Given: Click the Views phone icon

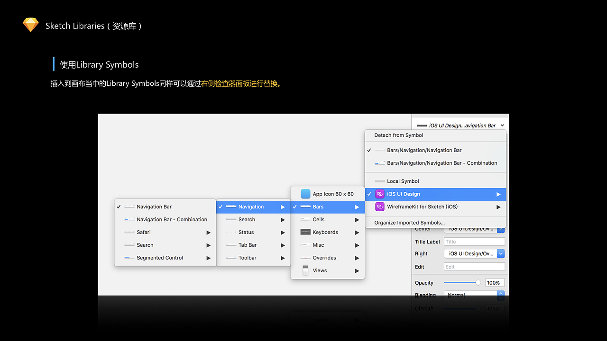Looking at the screenshot, I should (x=305, y=270).
